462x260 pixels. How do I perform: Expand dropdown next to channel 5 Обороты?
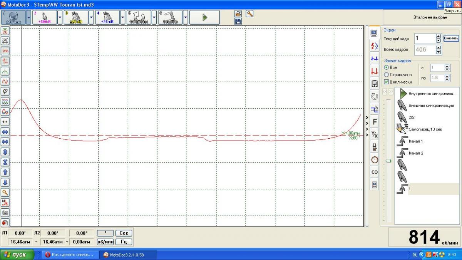[x=154, y=17]
